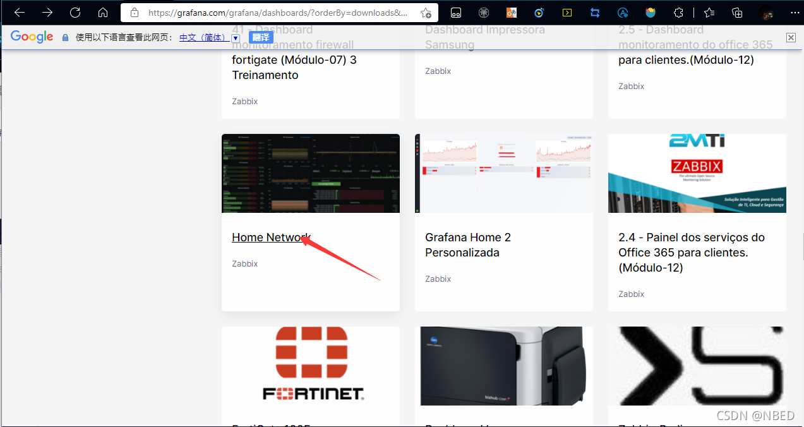804x427 pixels.
Task: Click Zabbix label under fortigate Treinamento card
Action: click(x=245, y=101)
